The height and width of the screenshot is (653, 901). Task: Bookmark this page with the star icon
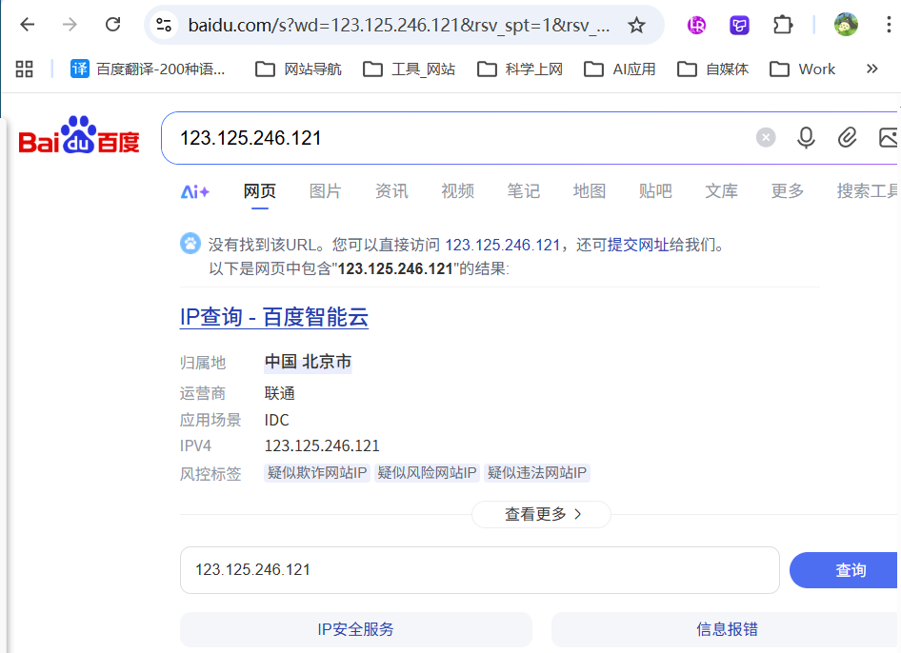pyautogui.click(x=636, y=25)
